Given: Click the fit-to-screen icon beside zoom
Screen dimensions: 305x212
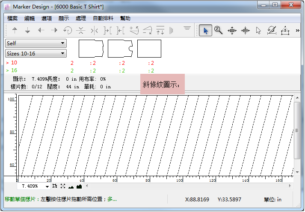Looking at the screenshot, I should [63, 186].
